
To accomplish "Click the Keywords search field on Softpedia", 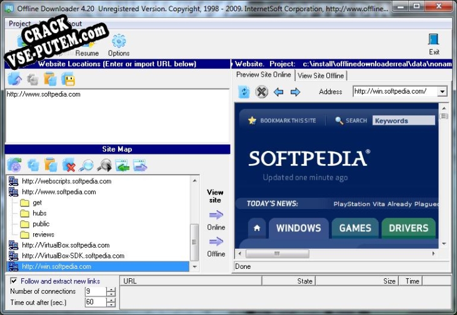I will (403, 121).
